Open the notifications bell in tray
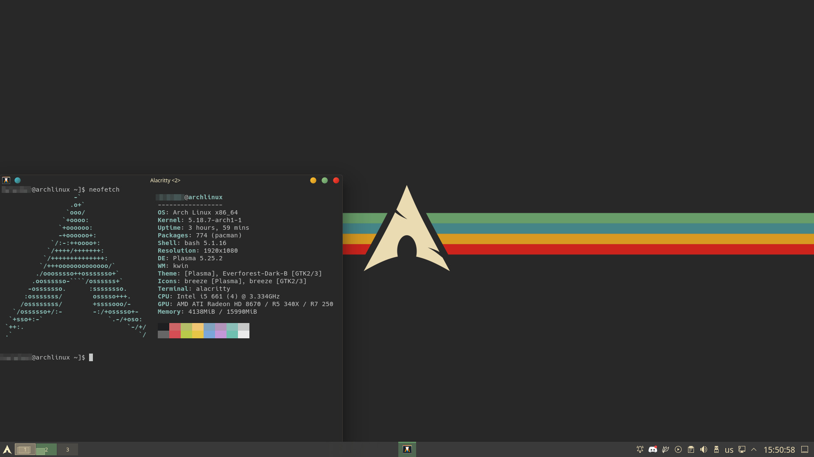The width and height of the screenshot is (814, 457). point(640,449)
